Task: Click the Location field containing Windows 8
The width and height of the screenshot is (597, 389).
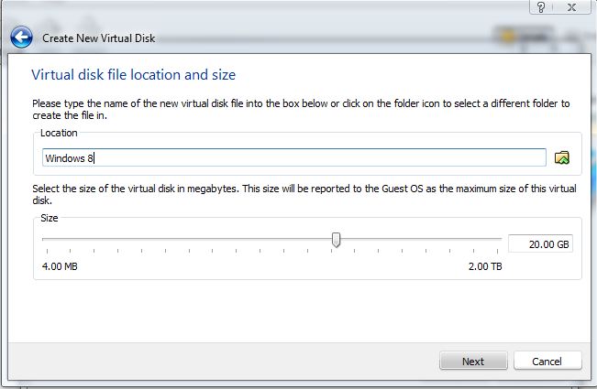Action: tap(293, 157)
